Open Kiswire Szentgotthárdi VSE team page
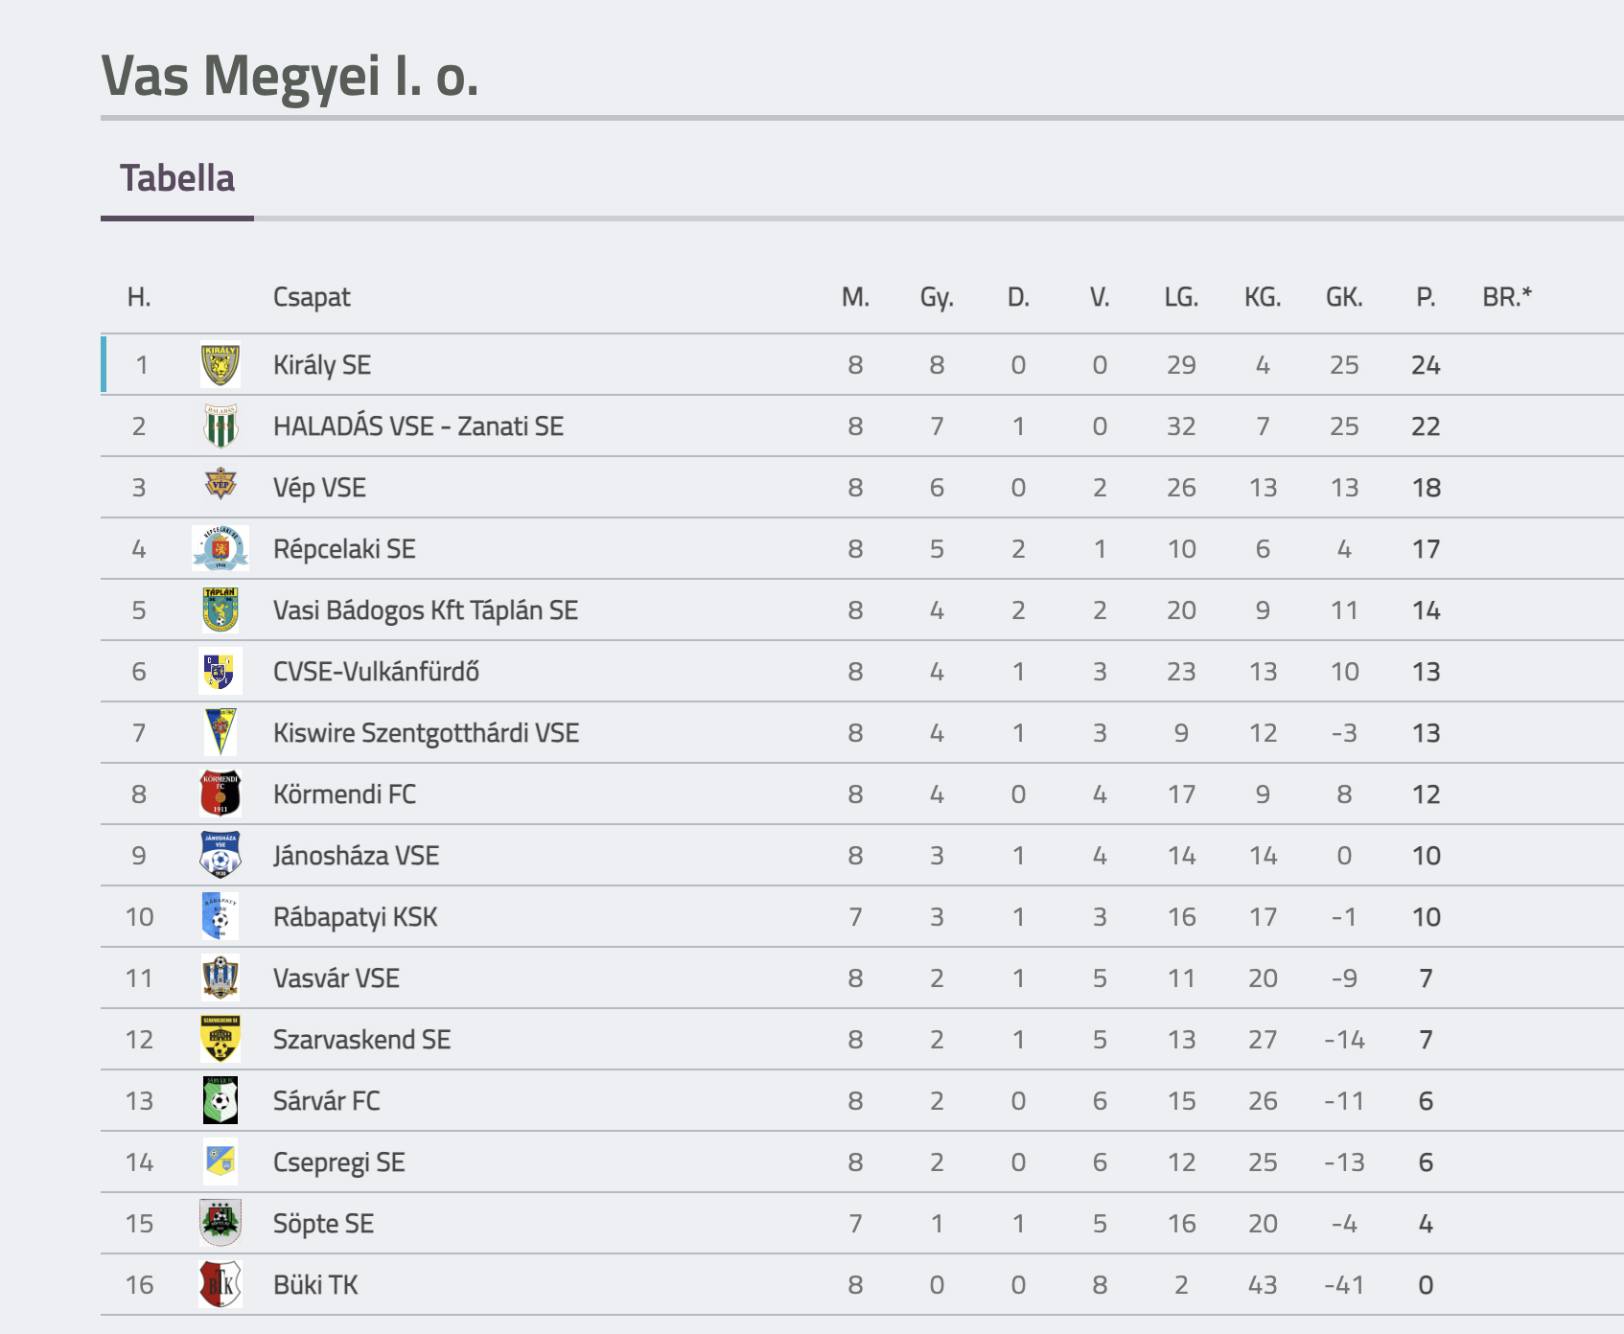The width and height of the screenshot is (1624, 1334). pyautogui.click(x=427, y=733)
